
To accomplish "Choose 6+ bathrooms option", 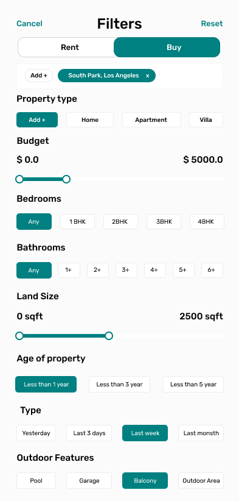I will click(212, 271).
